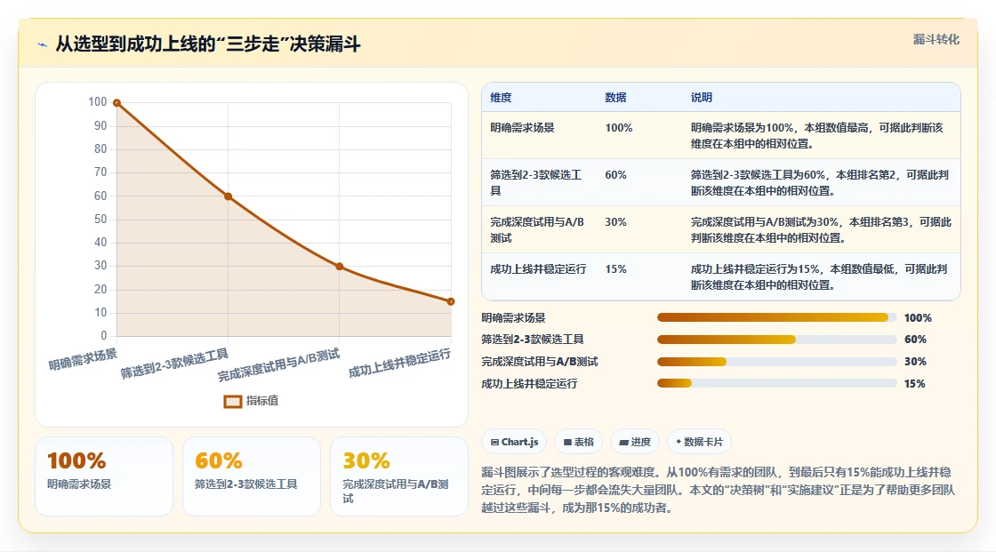
Task: Click x-axis label 成功上线并稳定运行
Action: [399, 363]
